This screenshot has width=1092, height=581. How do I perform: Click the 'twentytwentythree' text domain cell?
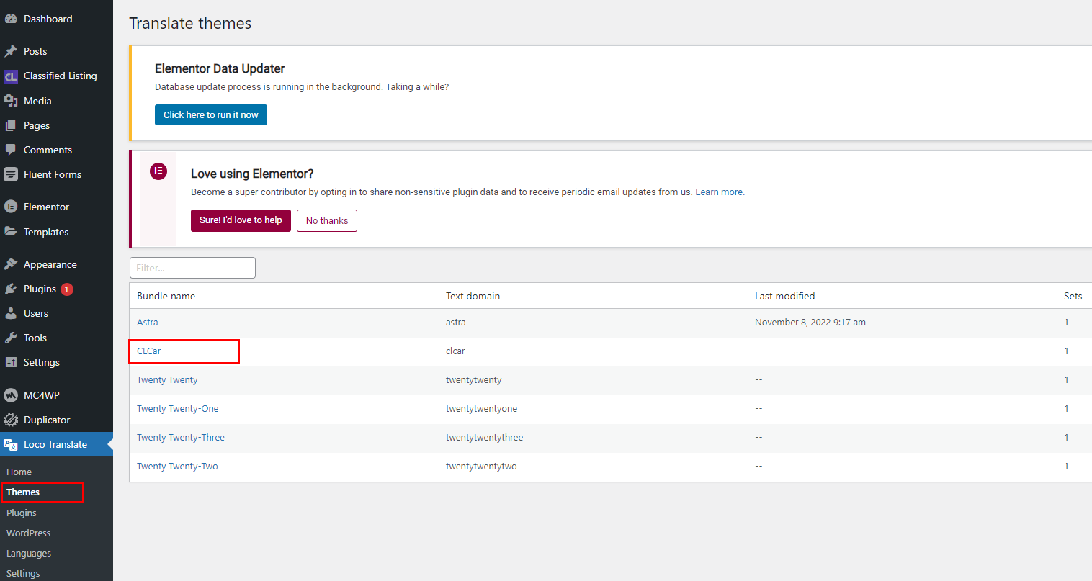485,438
